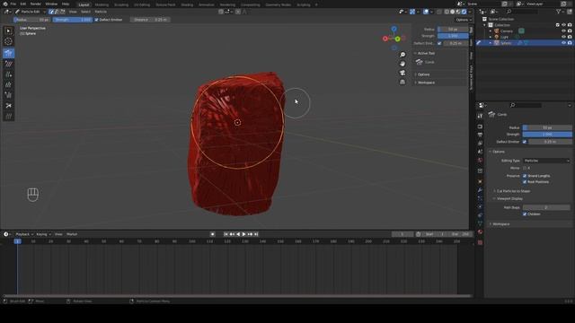Open the Texture properties tab icon
Viewport: 575px width, 323px height.
coord(480,242)
